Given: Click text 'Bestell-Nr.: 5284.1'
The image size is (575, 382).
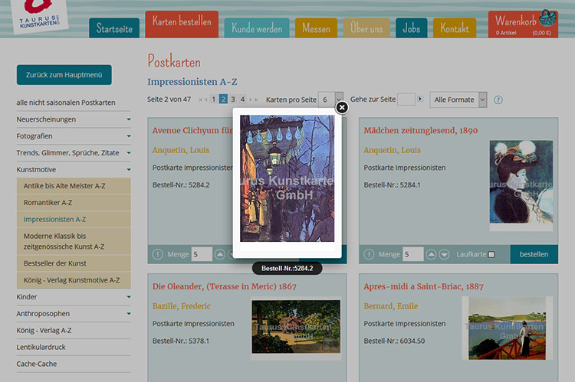Looking at the screenshot, I should click(x=392, y=185).
